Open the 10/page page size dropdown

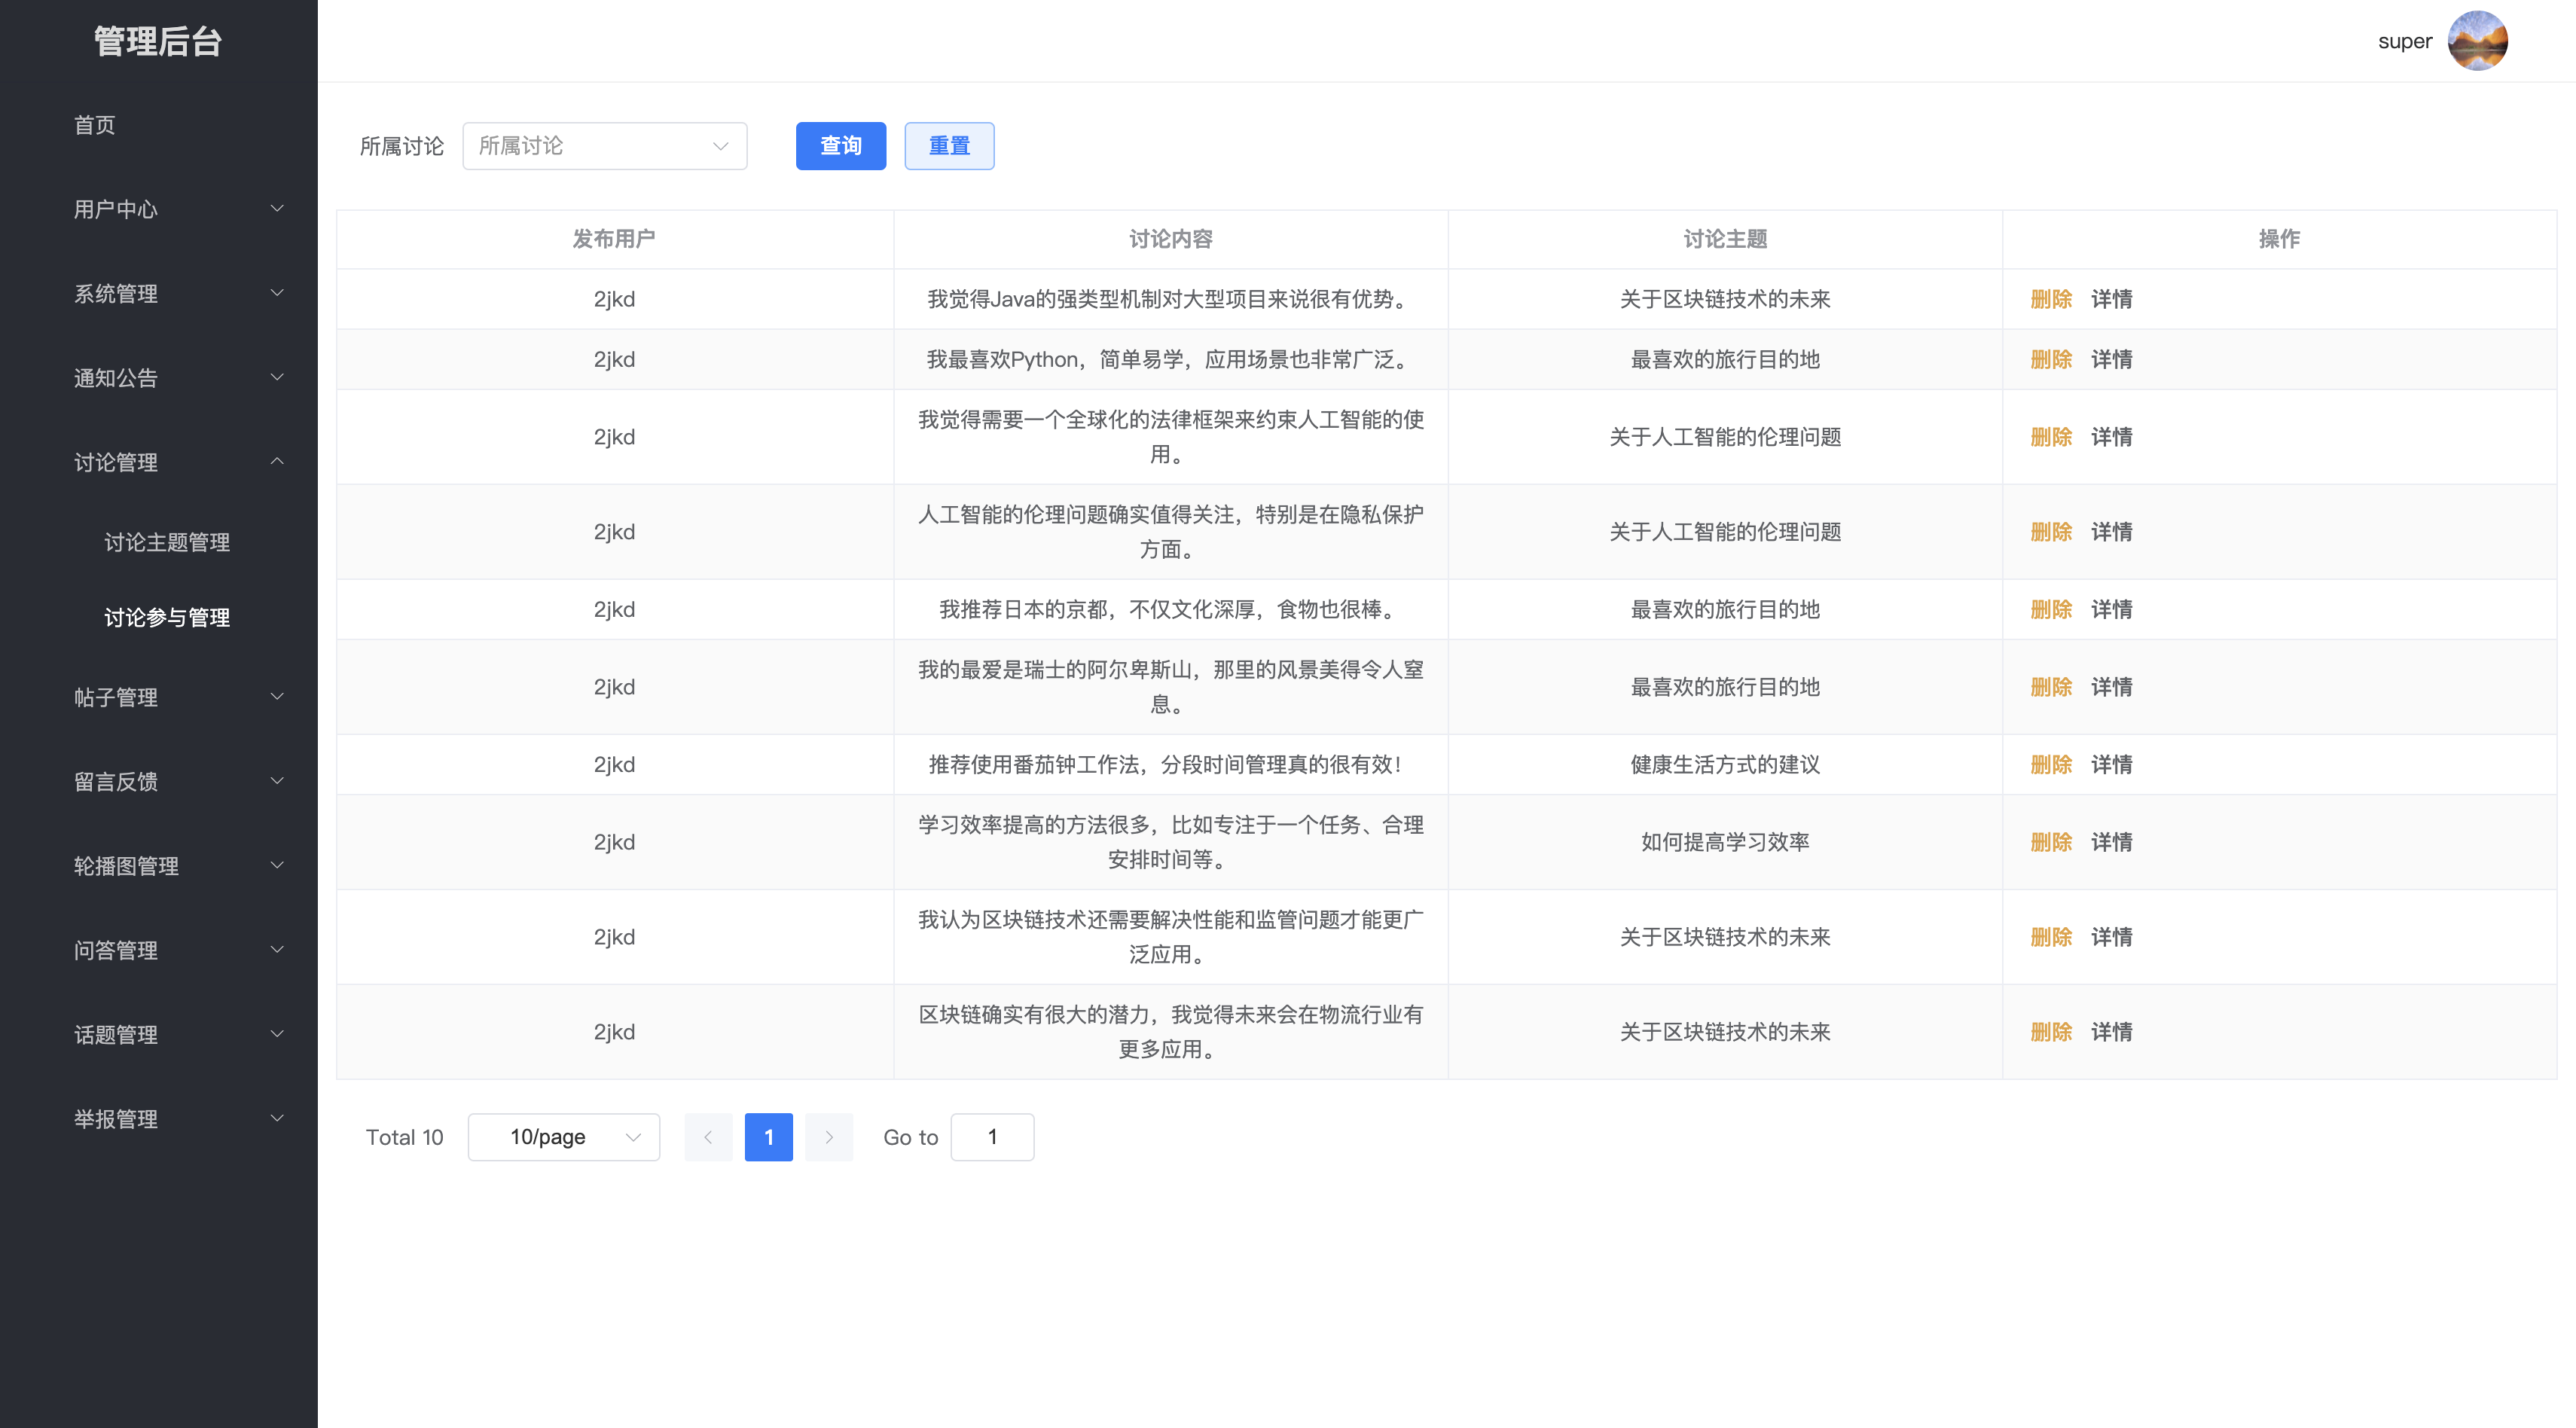(563, 1137)
